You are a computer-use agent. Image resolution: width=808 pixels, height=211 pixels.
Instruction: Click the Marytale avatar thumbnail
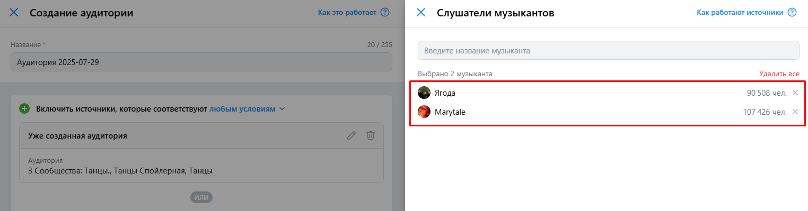point(424,112)
